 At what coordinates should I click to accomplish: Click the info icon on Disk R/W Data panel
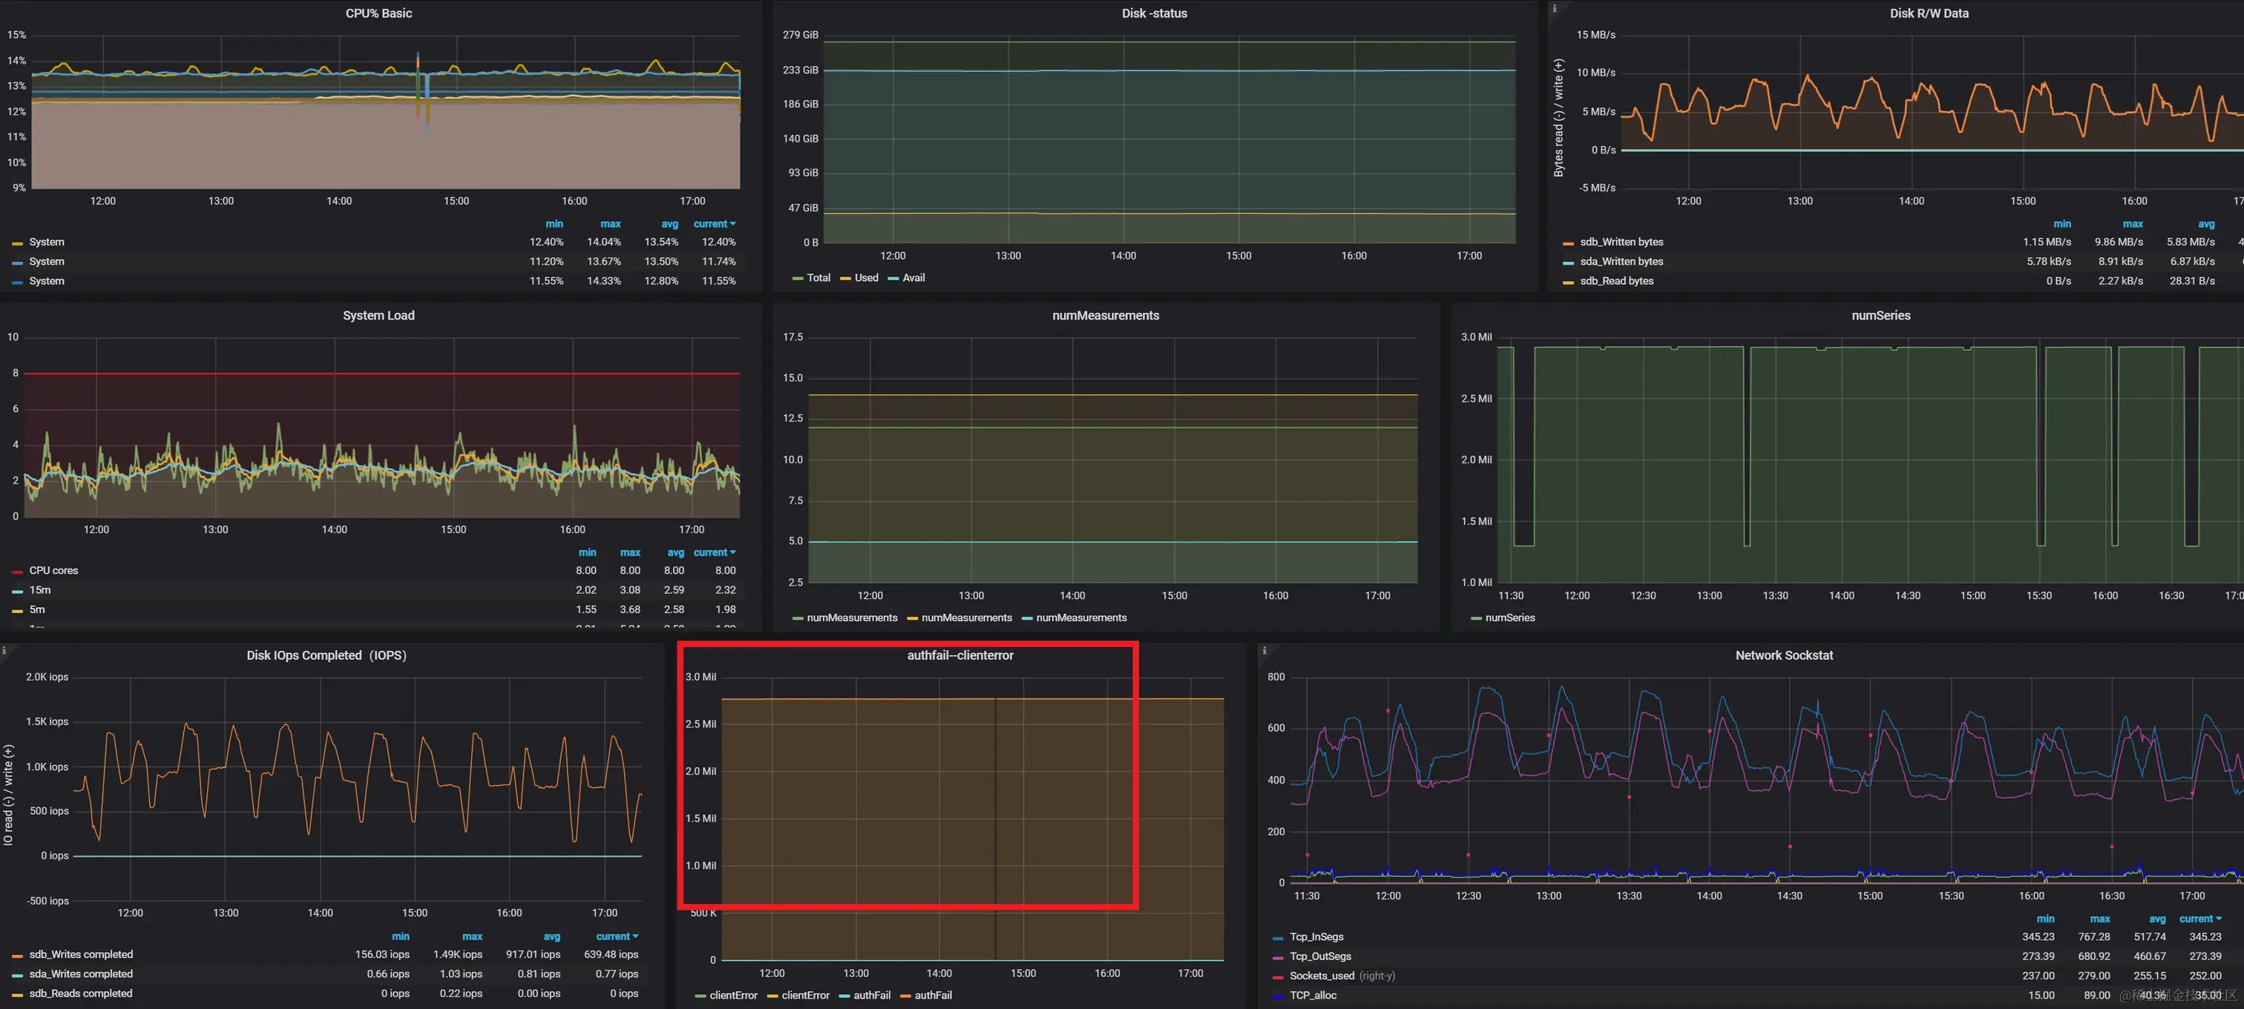click(1555, 8)
